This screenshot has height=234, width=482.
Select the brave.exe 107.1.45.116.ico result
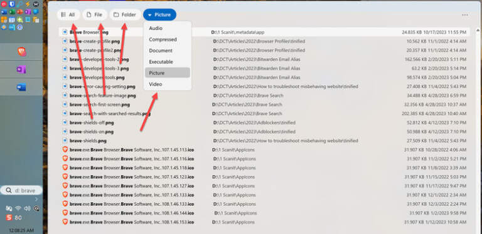(x=264, y=159)
